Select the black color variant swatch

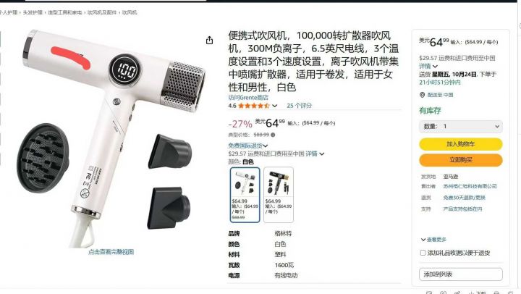279,195
